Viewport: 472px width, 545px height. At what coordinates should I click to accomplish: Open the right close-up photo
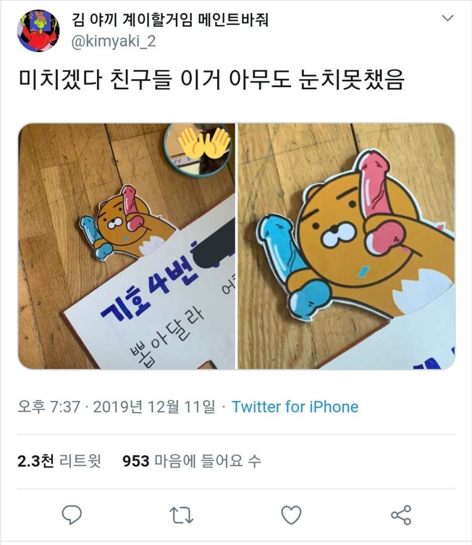pyautogui.click(x=346, y=246)
